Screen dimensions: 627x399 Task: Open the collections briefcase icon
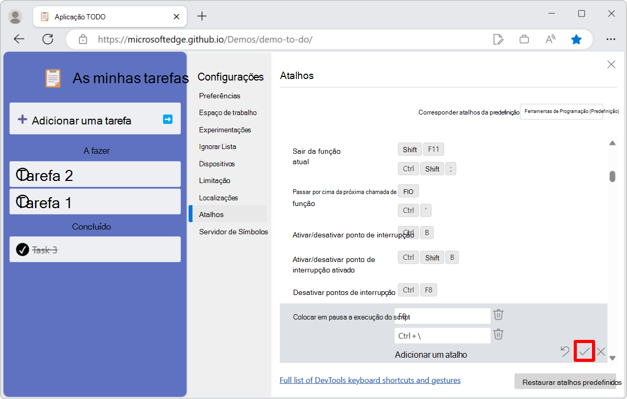(x=524, y=39)
